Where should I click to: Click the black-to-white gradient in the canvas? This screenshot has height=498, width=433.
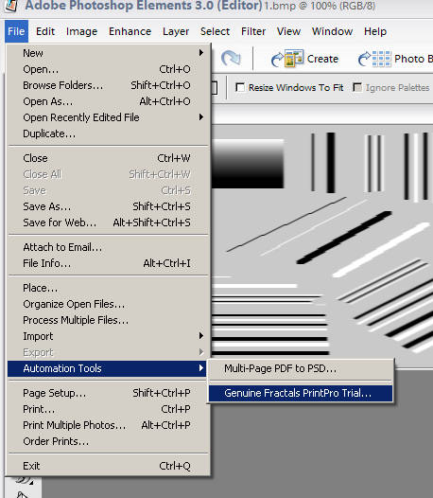(248, 163)
